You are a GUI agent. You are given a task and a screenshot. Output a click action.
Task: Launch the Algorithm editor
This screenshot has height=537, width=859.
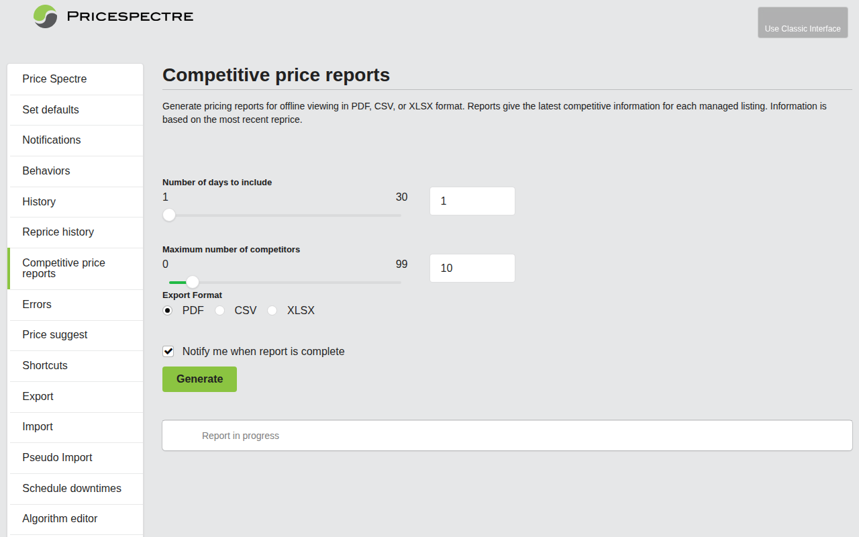coord(60,519)
